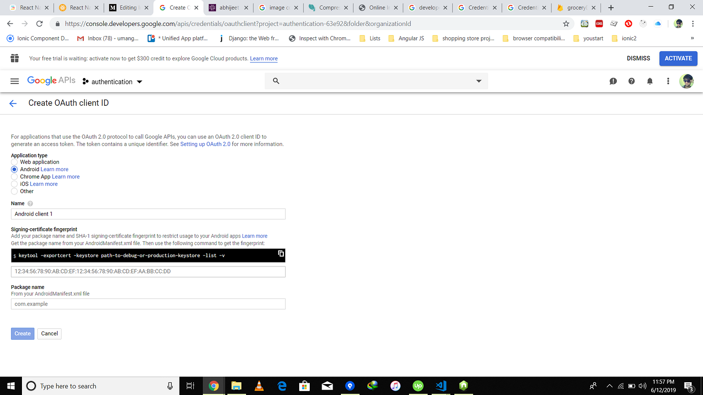This screenshot has height=395, width=703.
Task: Open the Ionic Component D... bookmark
Action: (x=38, y=38)
